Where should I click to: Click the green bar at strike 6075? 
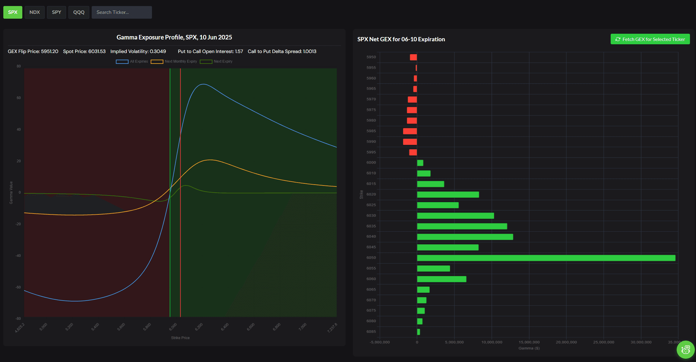(421, 311)
